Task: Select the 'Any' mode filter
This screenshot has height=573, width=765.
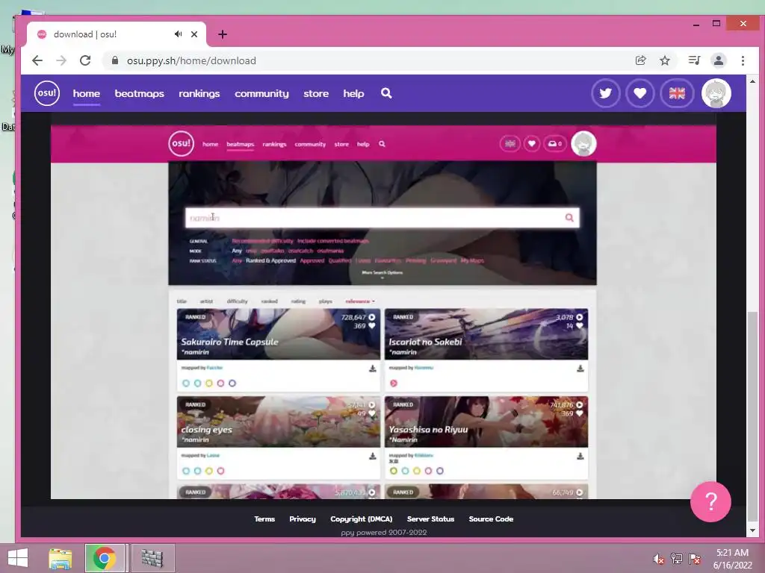Action: (x=237, y=251)
